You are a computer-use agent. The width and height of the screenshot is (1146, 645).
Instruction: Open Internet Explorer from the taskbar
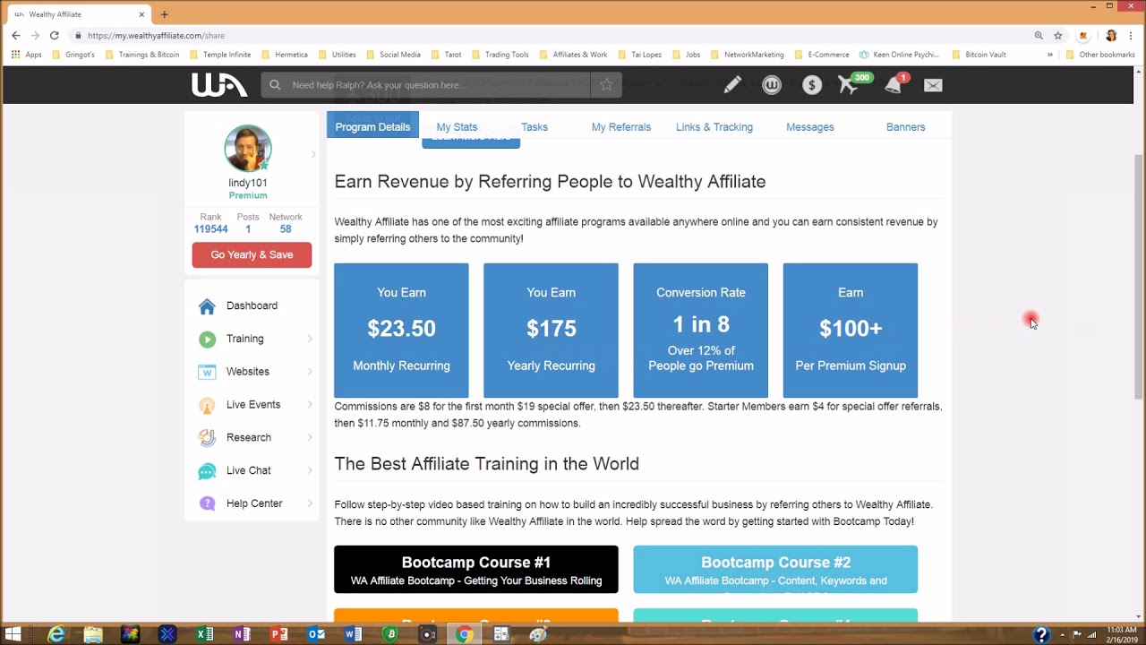point(56,634)
